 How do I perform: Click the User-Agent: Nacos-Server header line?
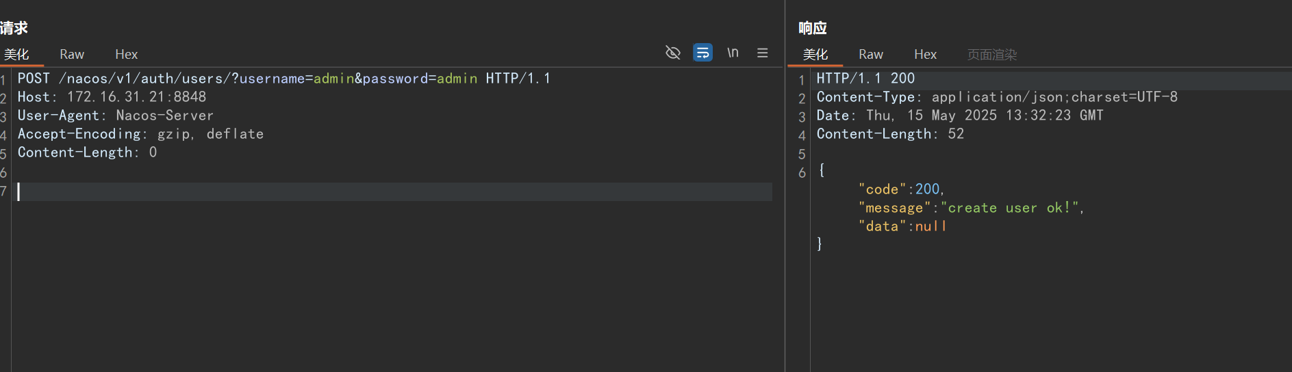[115, 116]
